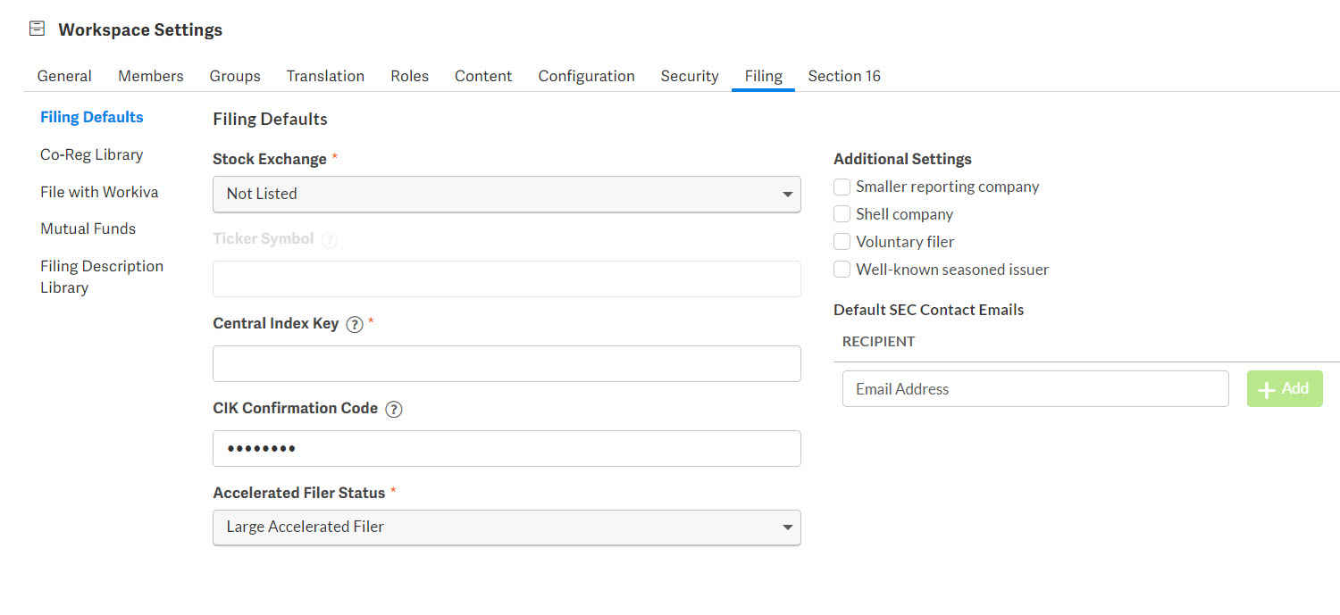Screen dimensions: 1340x615
Task: Open the Security tab
Action: [x=689, y=76]
